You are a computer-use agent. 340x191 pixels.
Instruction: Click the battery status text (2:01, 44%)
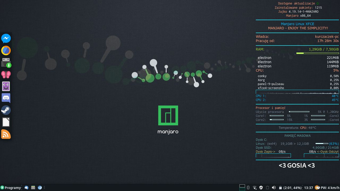(292, 188)
